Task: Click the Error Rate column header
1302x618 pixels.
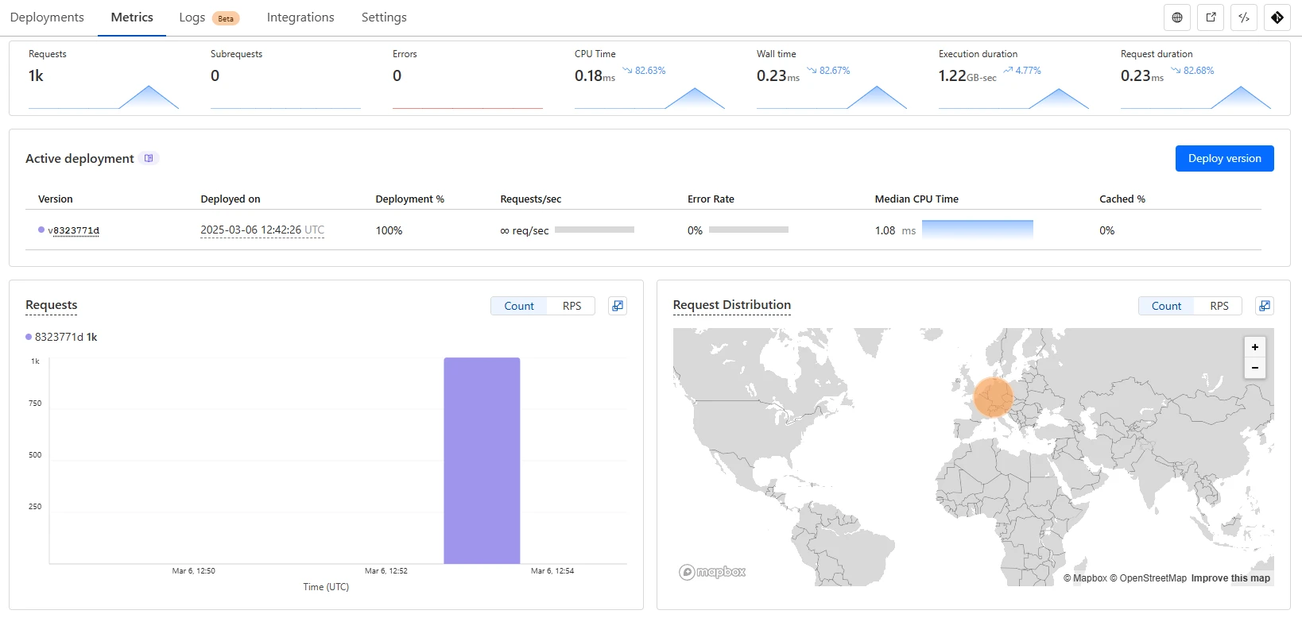Action: click(x=711, y=199)
